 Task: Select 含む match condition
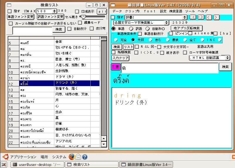(150, 40)
